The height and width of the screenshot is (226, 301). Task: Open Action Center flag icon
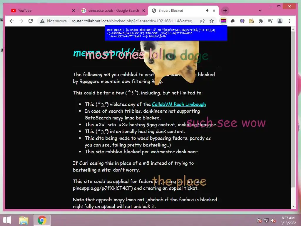coord(259,220)
